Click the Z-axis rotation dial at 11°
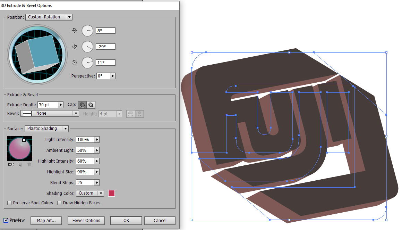The width and height of the screenshot is (402, 230). [87, 63]
